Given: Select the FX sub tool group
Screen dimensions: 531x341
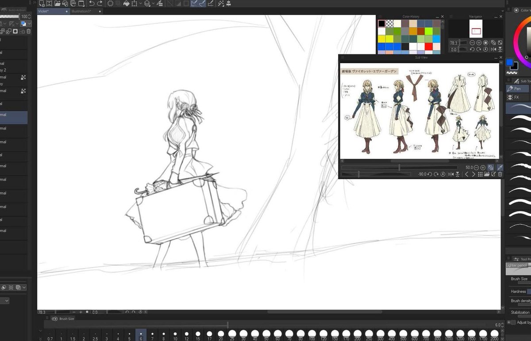Looking at the screenshot, I should tap(519, 97).
